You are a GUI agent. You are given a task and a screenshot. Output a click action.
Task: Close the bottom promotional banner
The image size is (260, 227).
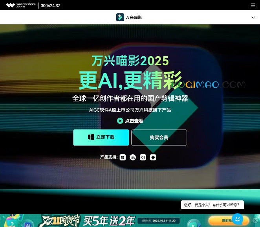[x=256, y=221]
